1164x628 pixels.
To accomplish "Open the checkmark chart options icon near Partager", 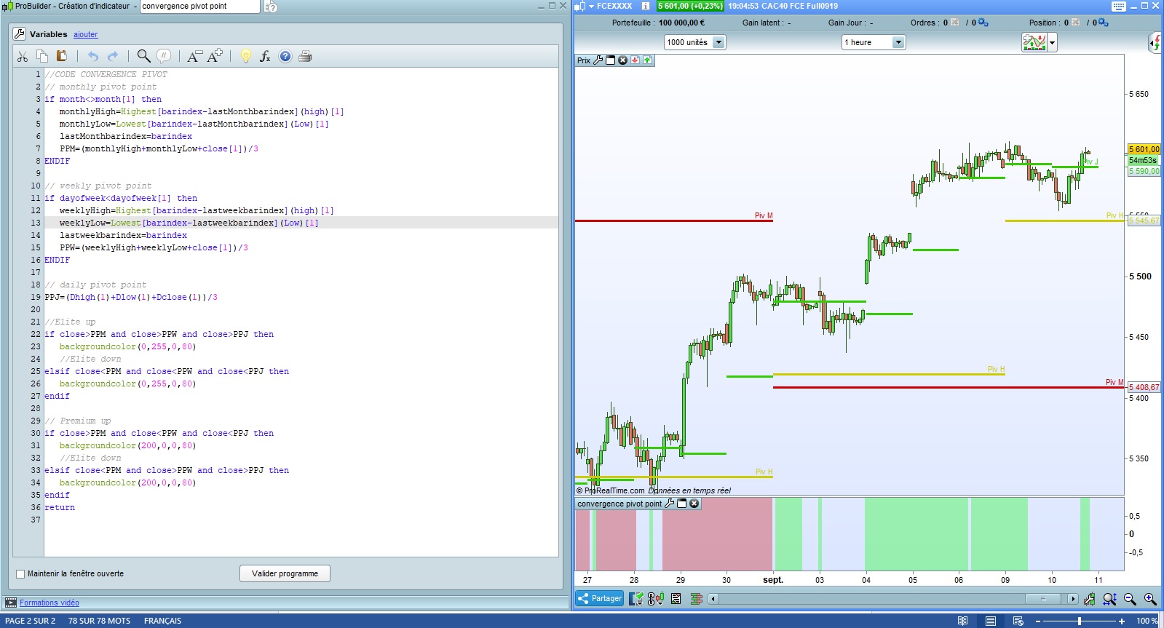I will coord(636,598).
